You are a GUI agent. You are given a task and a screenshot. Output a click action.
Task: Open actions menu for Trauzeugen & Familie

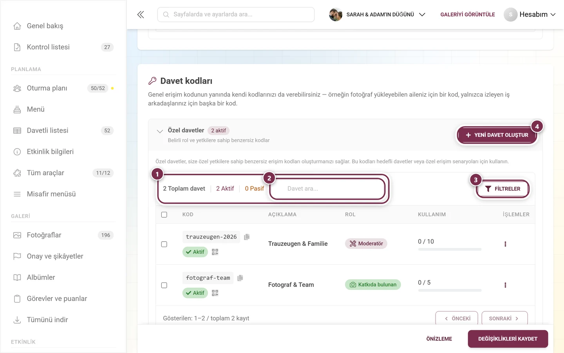coord(505,244)
